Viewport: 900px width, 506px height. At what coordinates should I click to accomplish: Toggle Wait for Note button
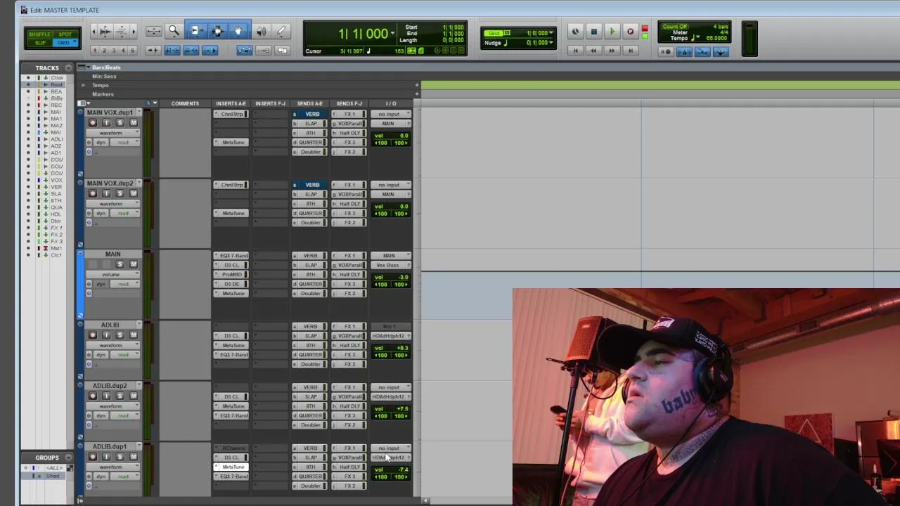[x=666, y=52]
